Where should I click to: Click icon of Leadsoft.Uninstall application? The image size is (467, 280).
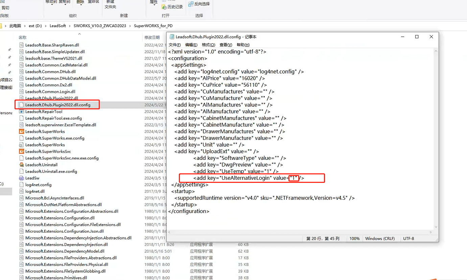point(22,165)
